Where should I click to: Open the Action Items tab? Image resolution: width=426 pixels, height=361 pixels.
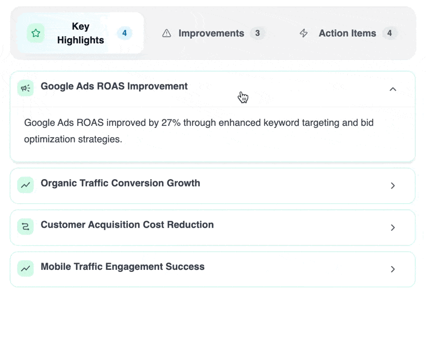coord(347,34)
